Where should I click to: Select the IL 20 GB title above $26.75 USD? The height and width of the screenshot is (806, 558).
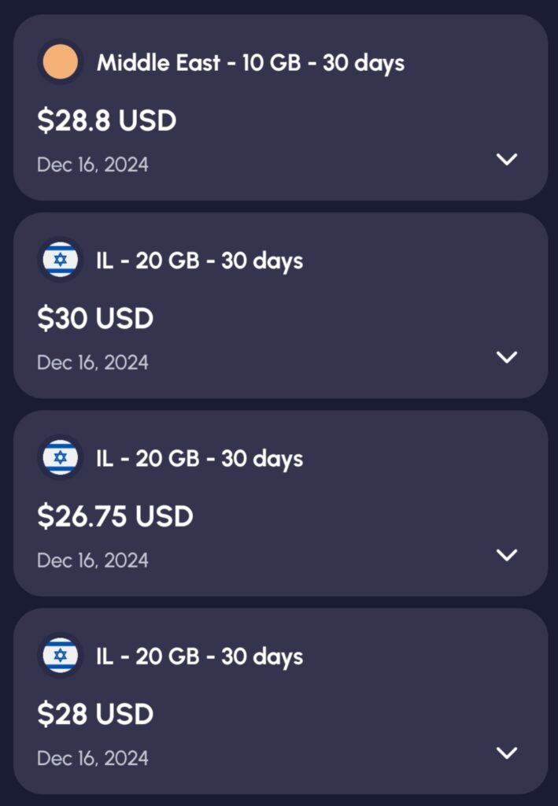[199, 459]
